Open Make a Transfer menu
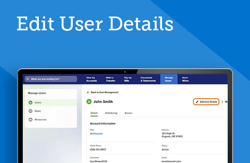The image size is (250, 163). tap(111, 79)
